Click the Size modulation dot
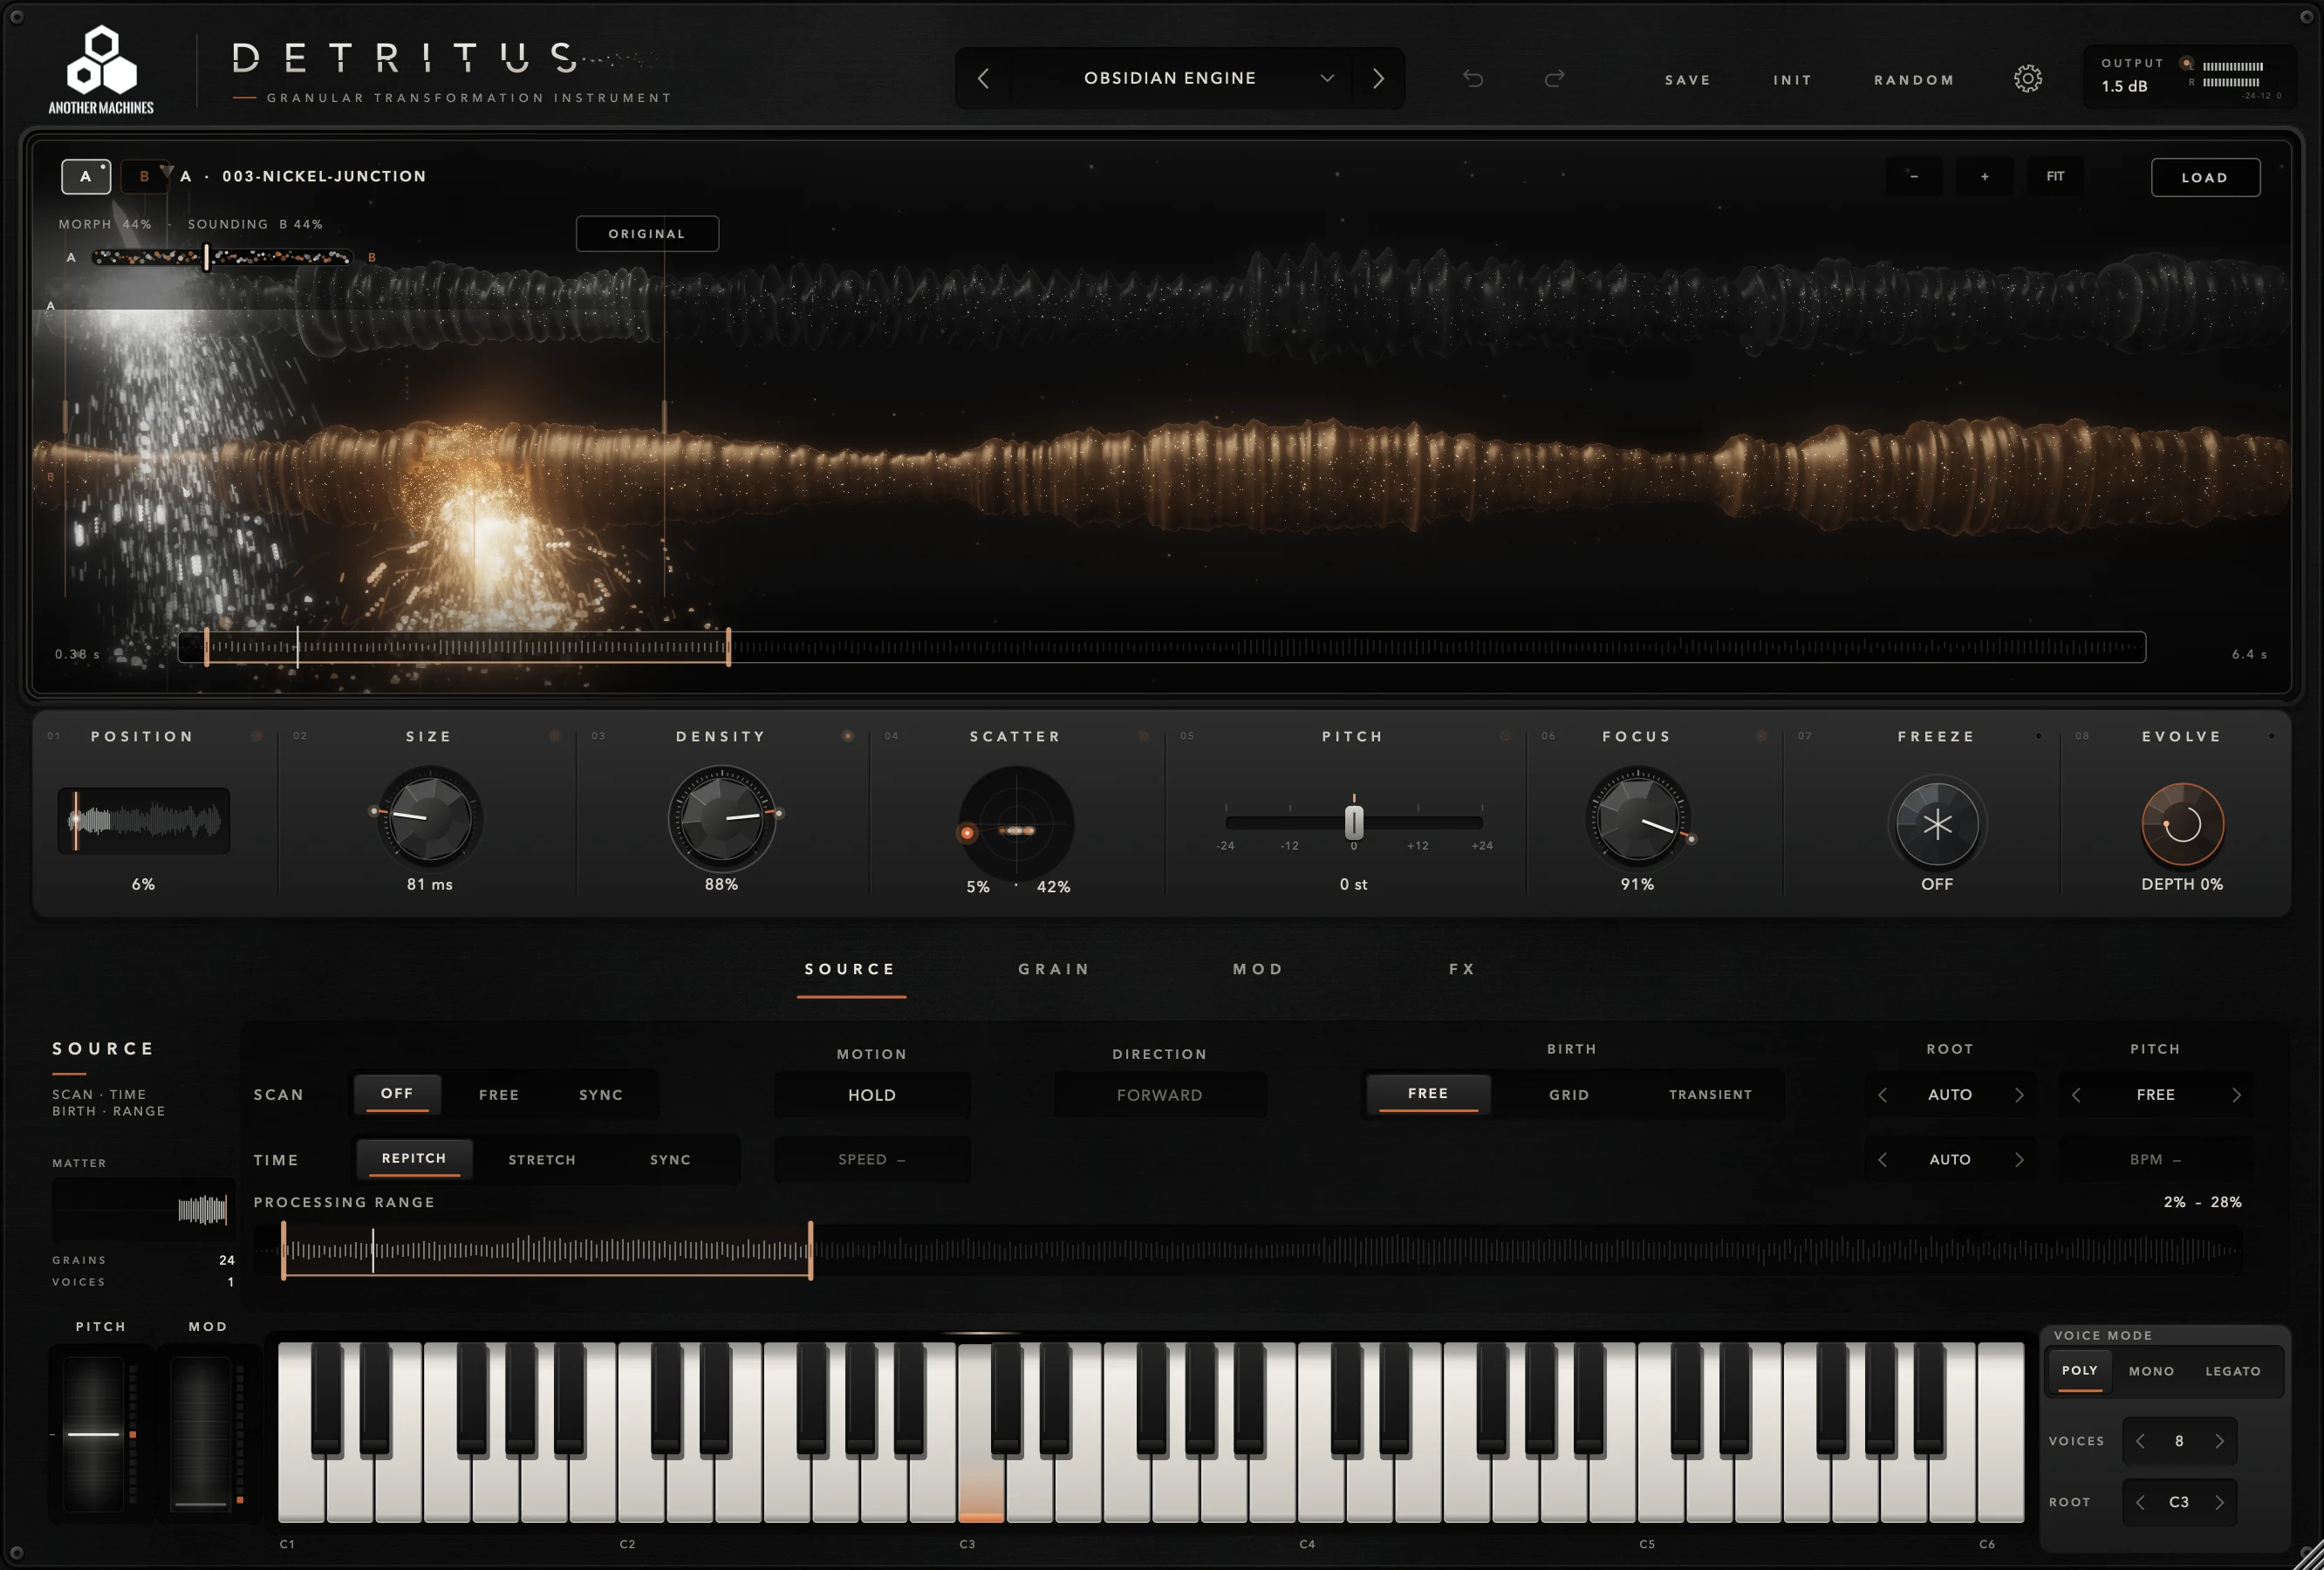This screenshot has height=1570, width=2324. coord(555,736)
